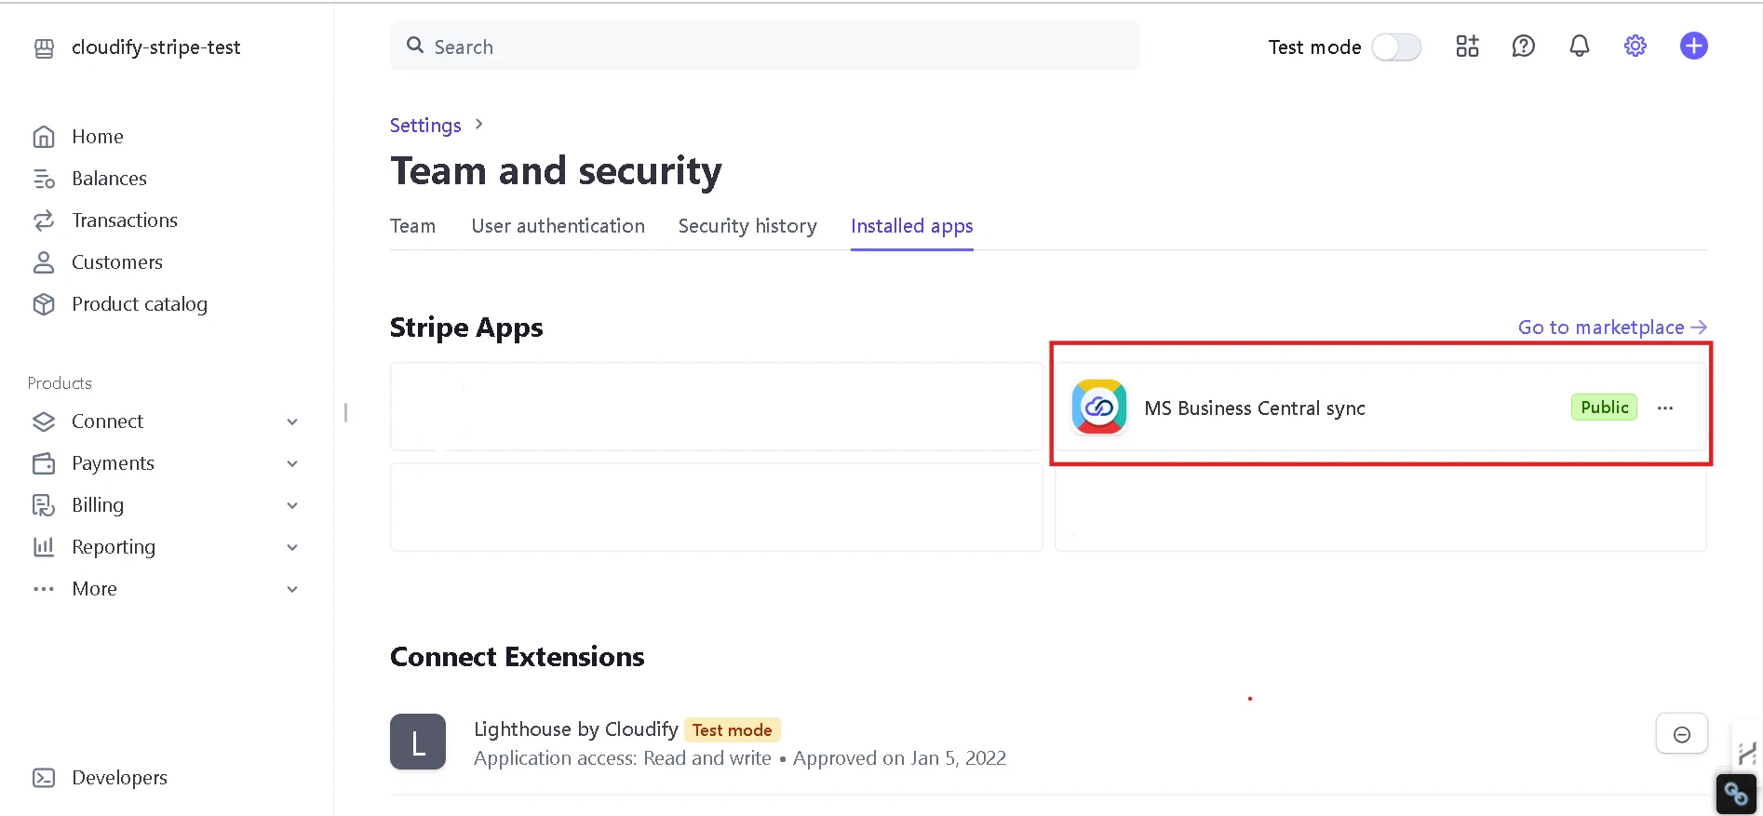Click the Public badge on the app card
1763x816 pixels.
(x=1605, y=408)
